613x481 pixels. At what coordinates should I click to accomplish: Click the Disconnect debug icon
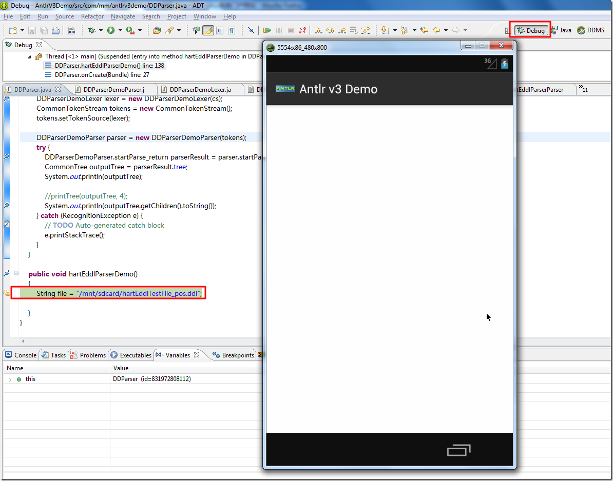[302, 30]
